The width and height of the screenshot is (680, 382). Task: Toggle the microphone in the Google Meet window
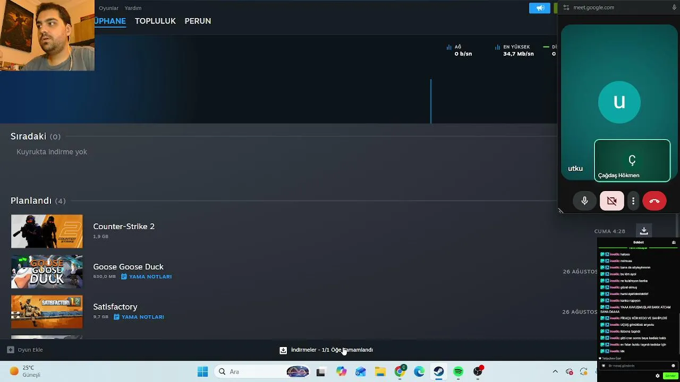[584, 201]
